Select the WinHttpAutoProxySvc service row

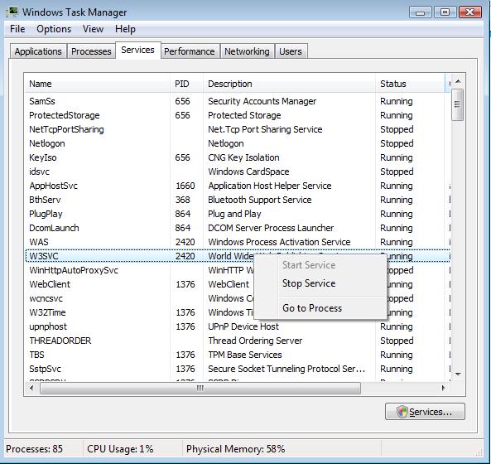click(237, 270)
